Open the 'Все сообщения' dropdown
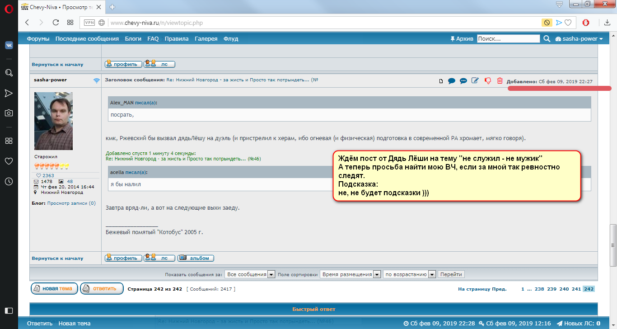617x329 pixels. coord(250,274)
